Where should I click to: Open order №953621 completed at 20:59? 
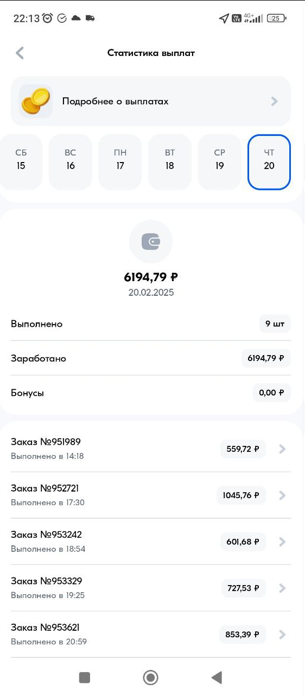pyautogui.click(x=151, y=635)
